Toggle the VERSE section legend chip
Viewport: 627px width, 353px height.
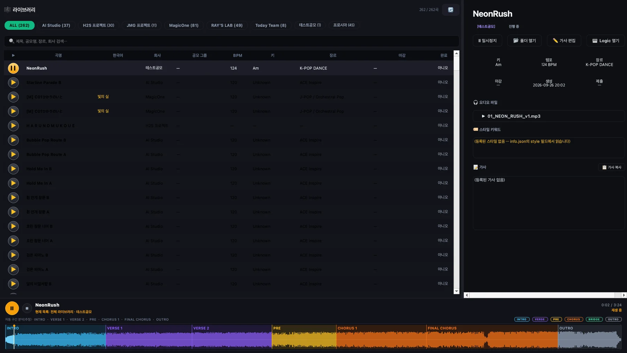tap(540, 319)
